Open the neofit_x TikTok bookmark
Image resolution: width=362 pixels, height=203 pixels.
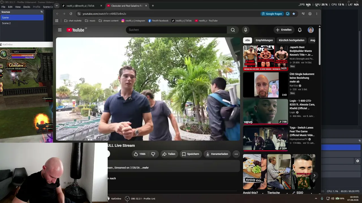click(182, 21)
